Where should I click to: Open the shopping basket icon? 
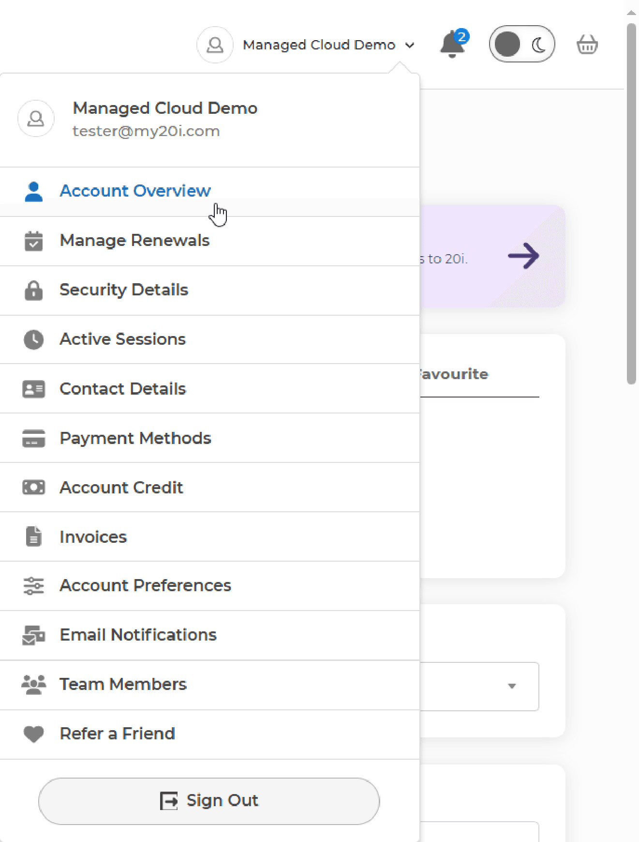point(587,45)
